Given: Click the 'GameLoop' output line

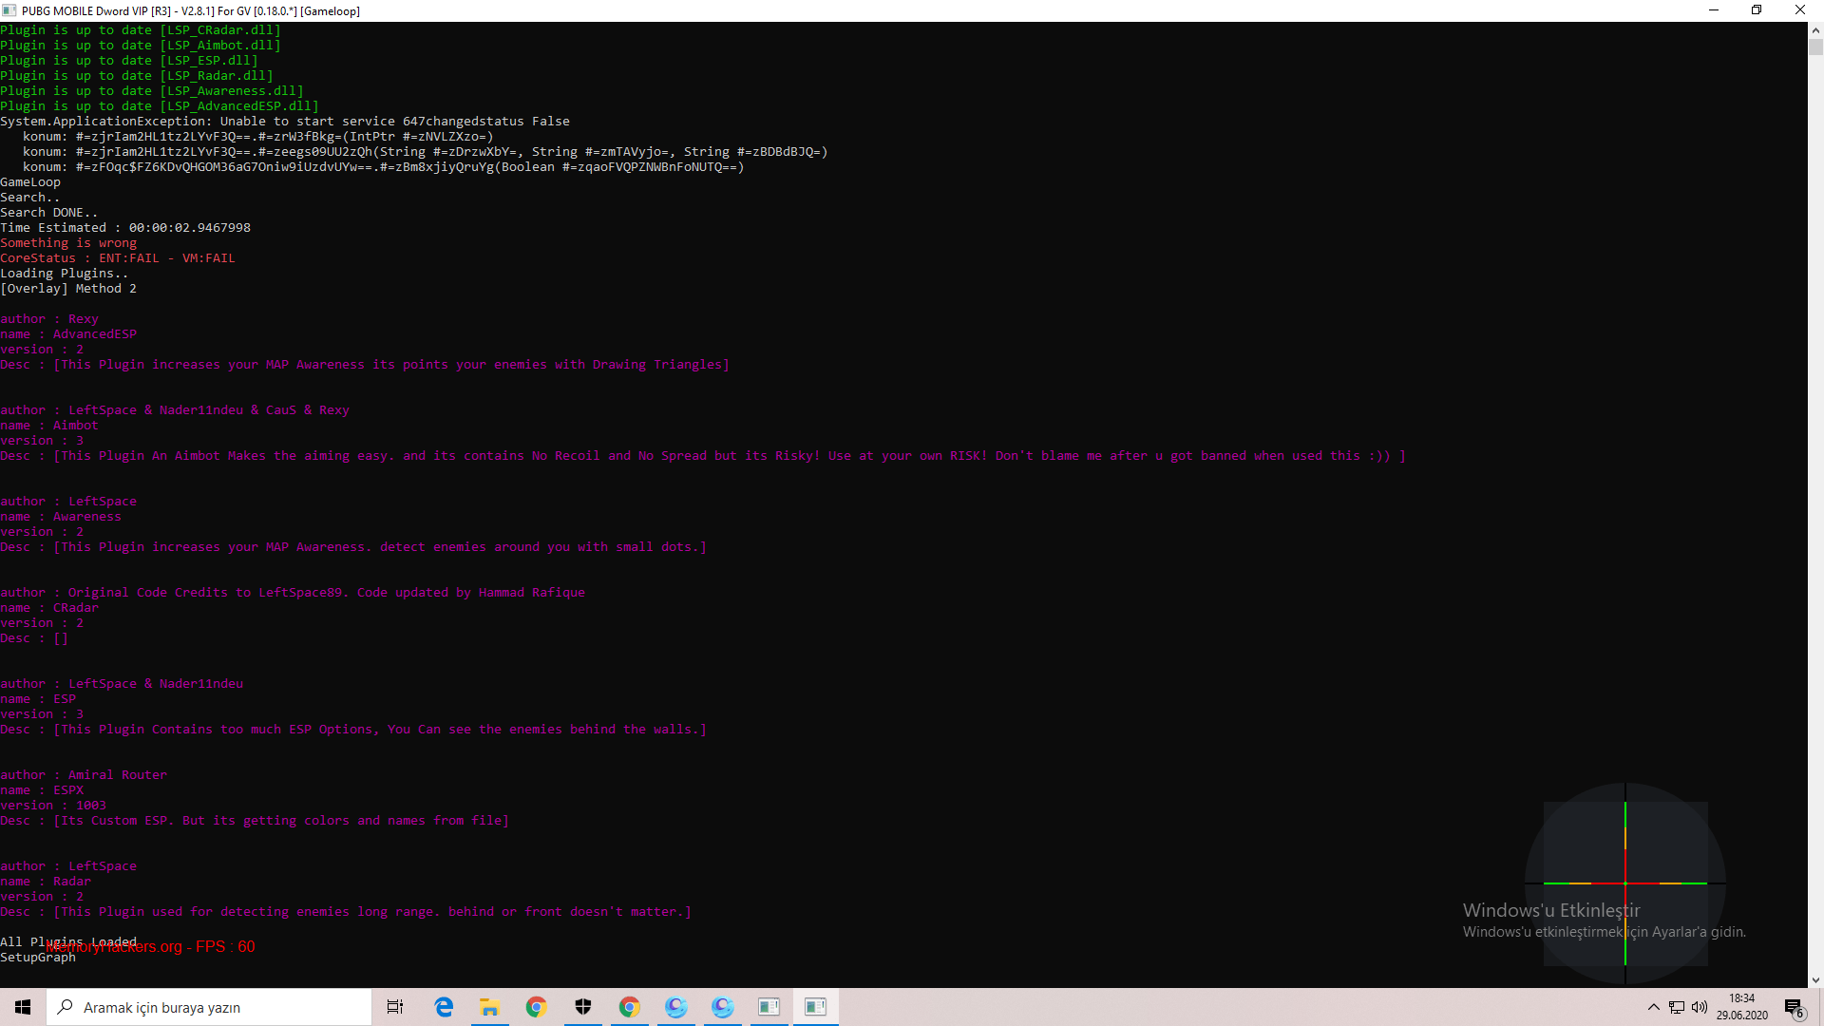Looking at the screenshot, I should (x=30, y=182).
